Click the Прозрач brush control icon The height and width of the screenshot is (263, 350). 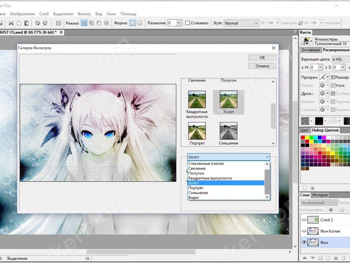point(322,77)
